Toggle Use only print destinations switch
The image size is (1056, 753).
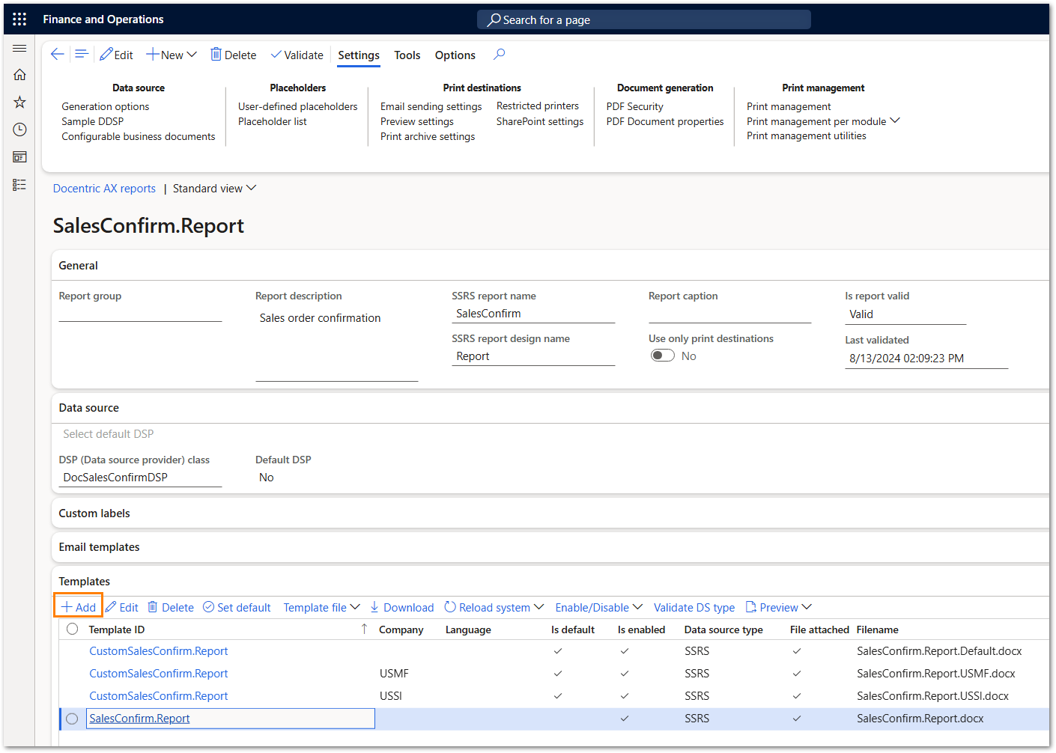coord(663,356)
